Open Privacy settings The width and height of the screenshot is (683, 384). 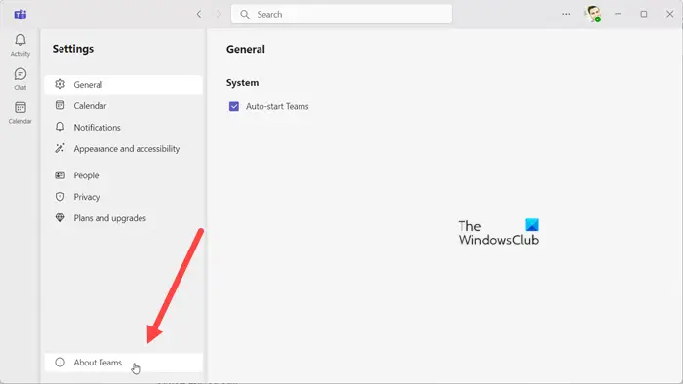coord(123,197)
